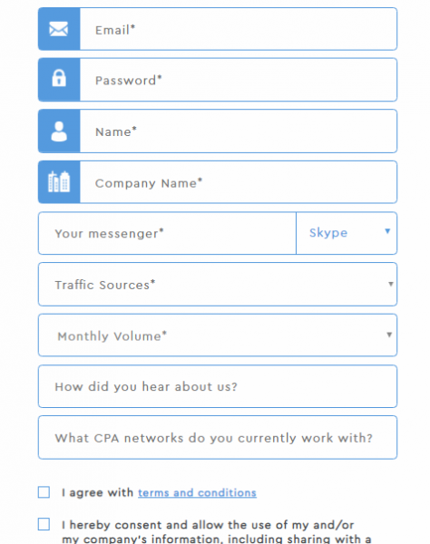430x544 pixels.
Task: Click the Your messenger input field
Action: tap(167, 233)
